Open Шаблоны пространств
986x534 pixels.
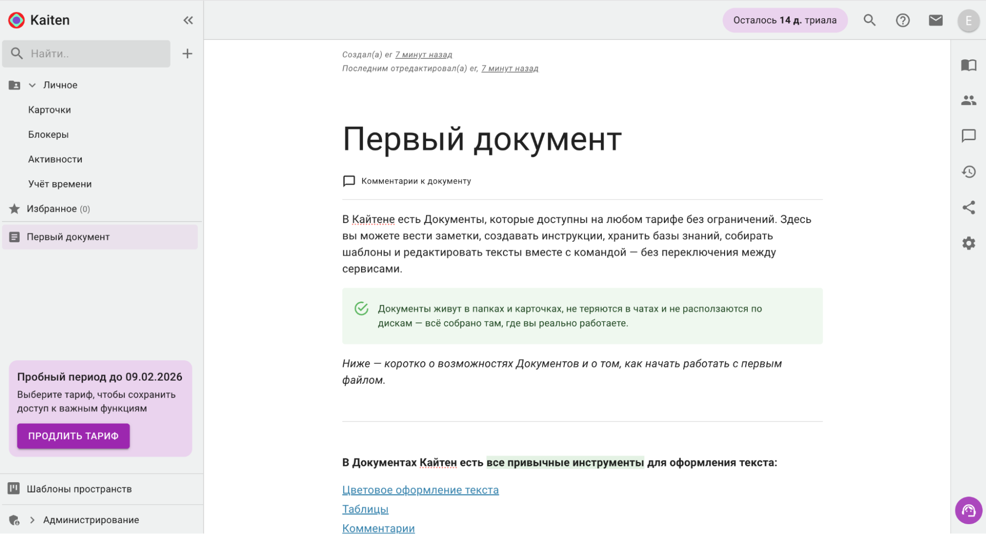coord(79,489)
